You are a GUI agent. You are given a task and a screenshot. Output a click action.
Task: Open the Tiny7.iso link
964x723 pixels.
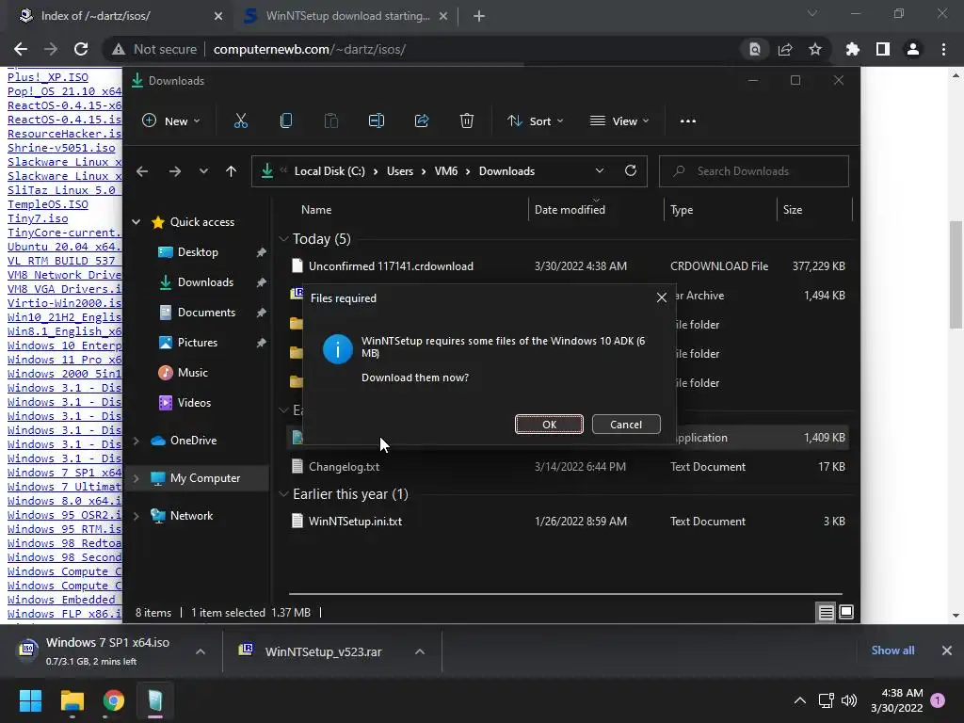click(x=38, y=218)
